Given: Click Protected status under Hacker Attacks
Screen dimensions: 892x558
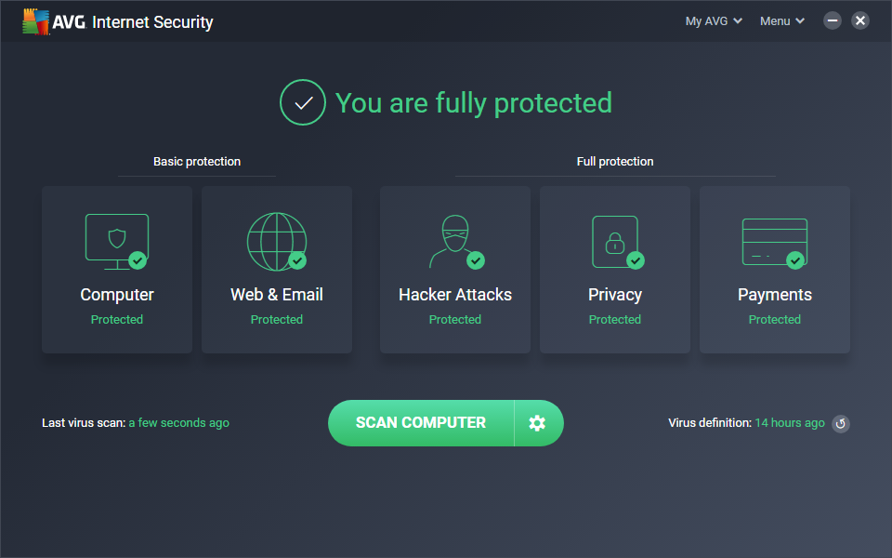Looking at the screenshot, I should click(455, 319).
